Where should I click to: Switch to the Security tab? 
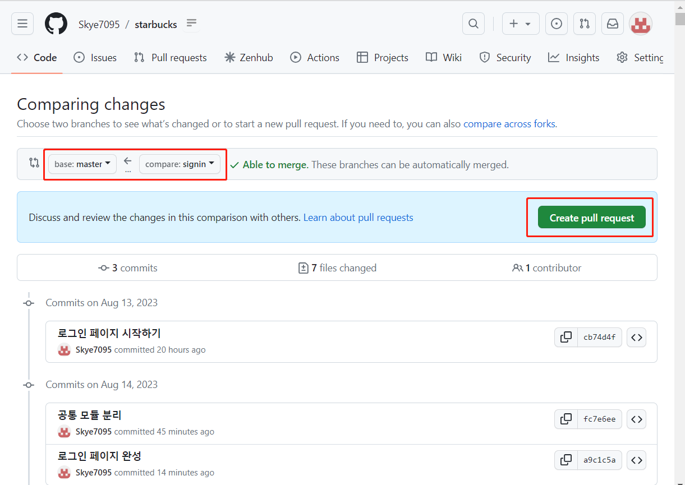(x=505, y=57)
